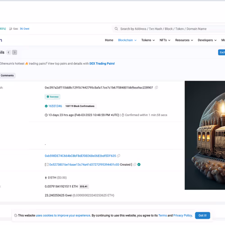Image resolution: width=225 pixels, height=225 pixels.
Task: Click the green verified checkmark beside contract
Action: click(x=139, y=165)
